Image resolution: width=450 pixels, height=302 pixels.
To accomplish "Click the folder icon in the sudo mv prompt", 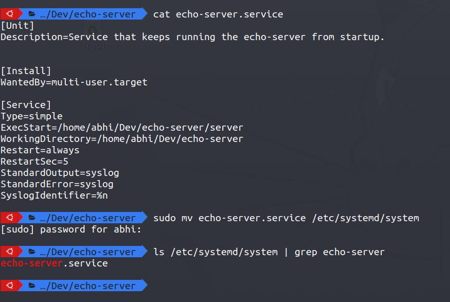I will pos(32,218).
